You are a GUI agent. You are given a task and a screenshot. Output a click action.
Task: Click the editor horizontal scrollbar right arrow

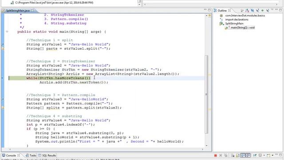tap(202, 149)
